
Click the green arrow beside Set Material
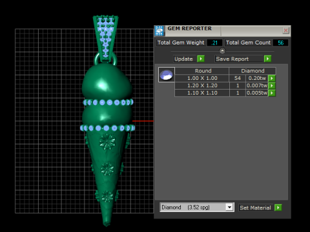pos(278,208)
